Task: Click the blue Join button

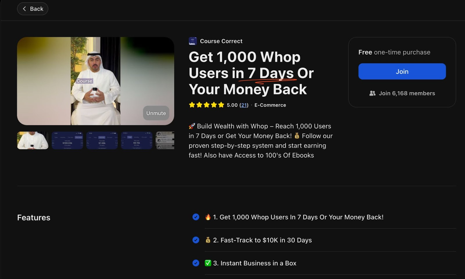Action: pyautogui.click(x=402, y=71)
